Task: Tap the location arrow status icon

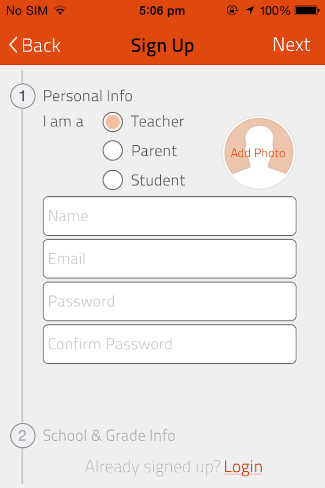Action: click(x=250, y=10)
